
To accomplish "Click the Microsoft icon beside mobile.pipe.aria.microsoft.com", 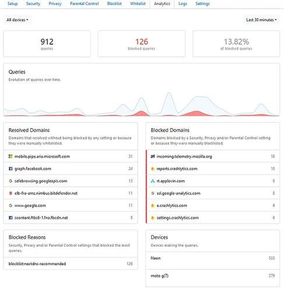I will 10,157.
